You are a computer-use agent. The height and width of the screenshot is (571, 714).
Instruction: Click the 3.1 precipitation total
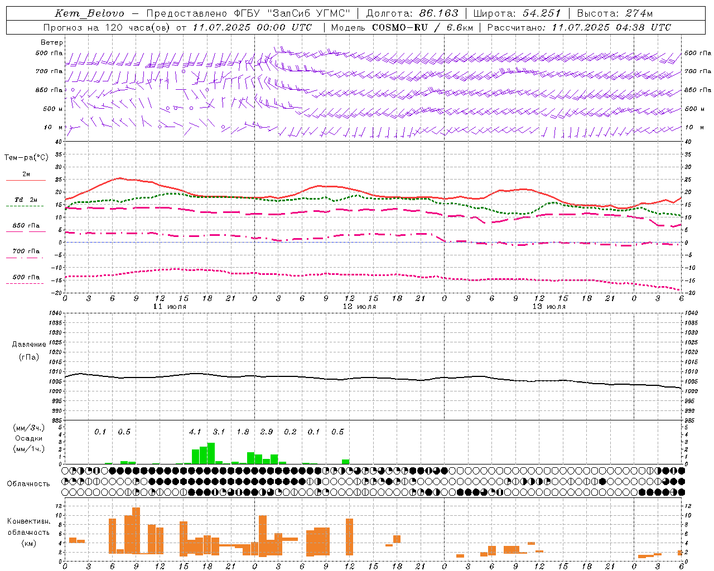pyautogui.click(x=219, y=432)
